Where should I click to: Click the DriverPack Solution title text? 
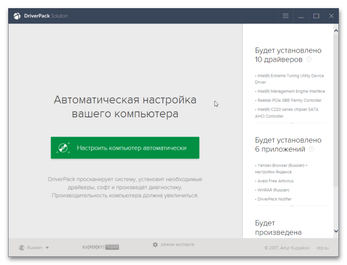coord(46,16)
